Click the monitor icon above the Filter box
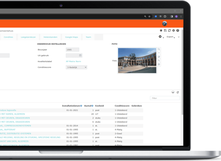221x161 pixels. click(173, 92)
